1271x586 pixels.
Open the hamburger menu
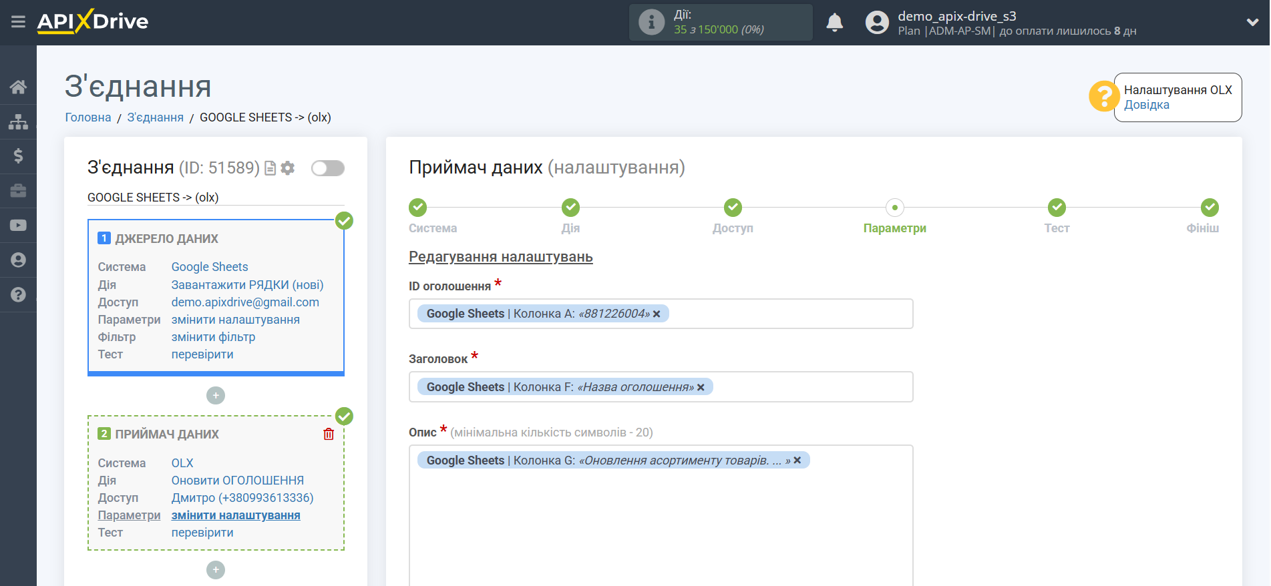coord(18,22)
